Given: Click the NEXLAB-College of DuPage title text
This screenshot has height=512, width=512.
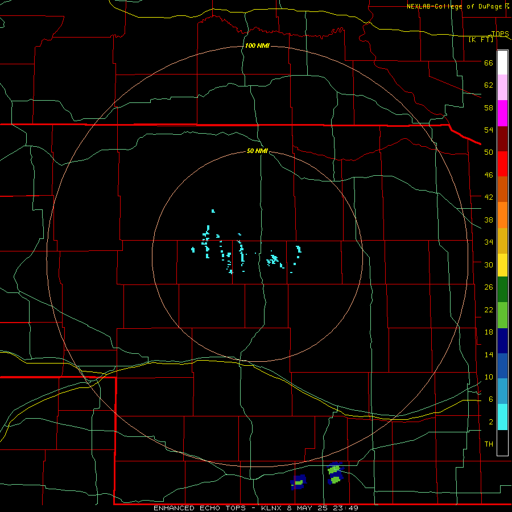Looking at the screenshot, I should click(x=454, y=6).
